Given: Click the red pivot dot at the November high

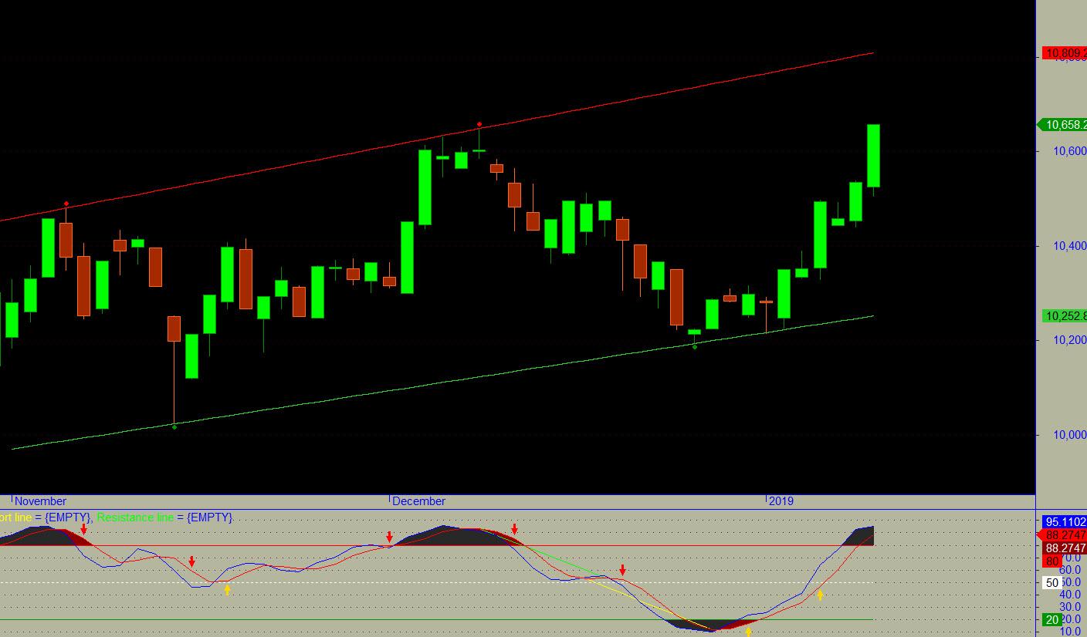Looking at the screenshot, I should tap(66, 204).
